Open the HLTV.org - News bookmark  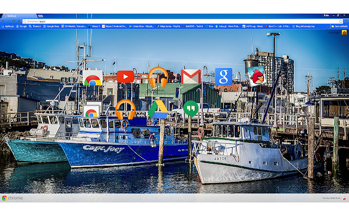252,26
